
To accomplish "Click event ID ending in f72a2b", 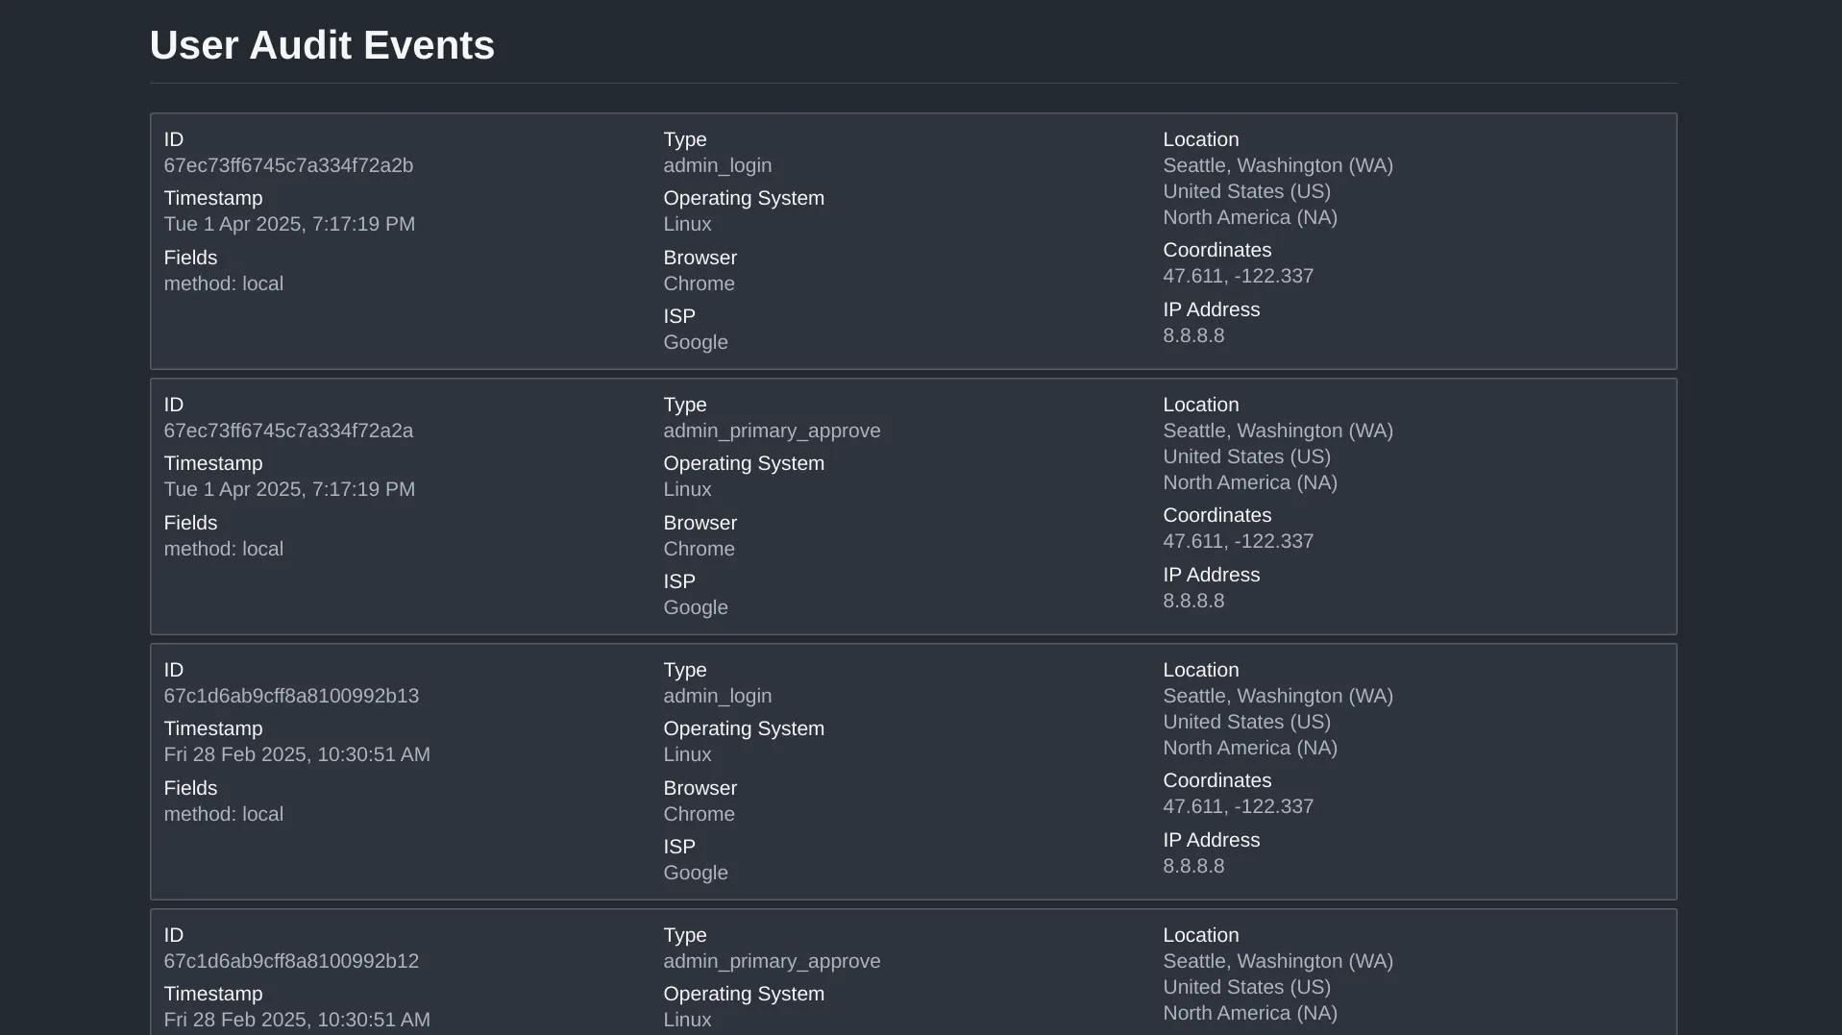I will point(288,165).
